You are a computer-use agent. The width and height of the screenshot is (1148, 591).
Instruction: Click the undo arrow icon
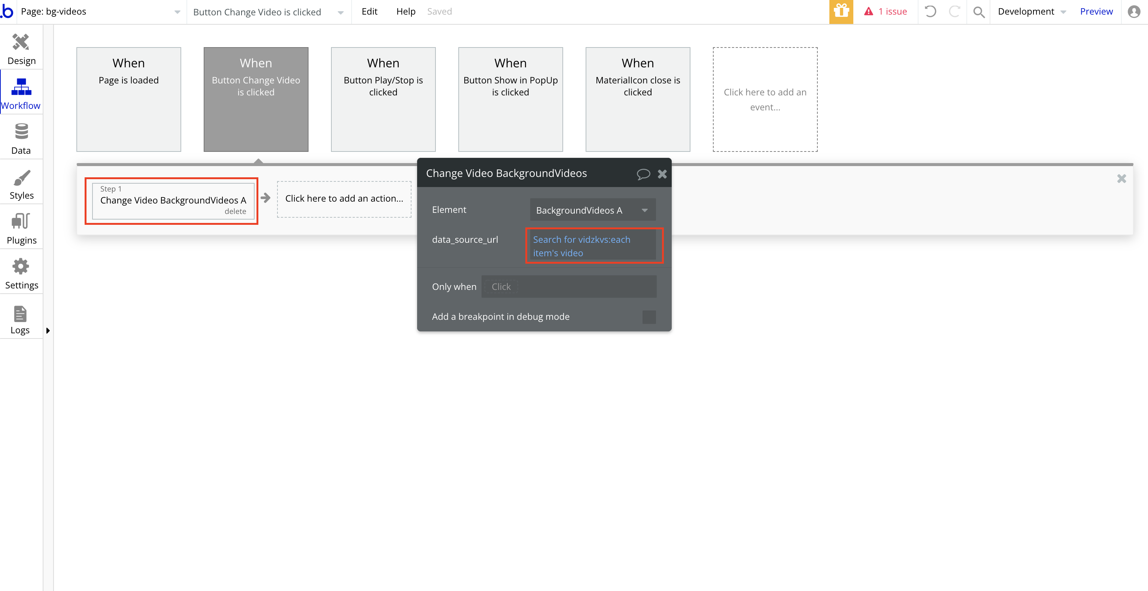930,12
